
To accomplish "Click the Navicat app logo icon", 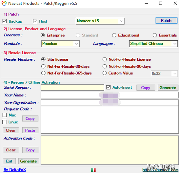I will [x=4, y=3].
